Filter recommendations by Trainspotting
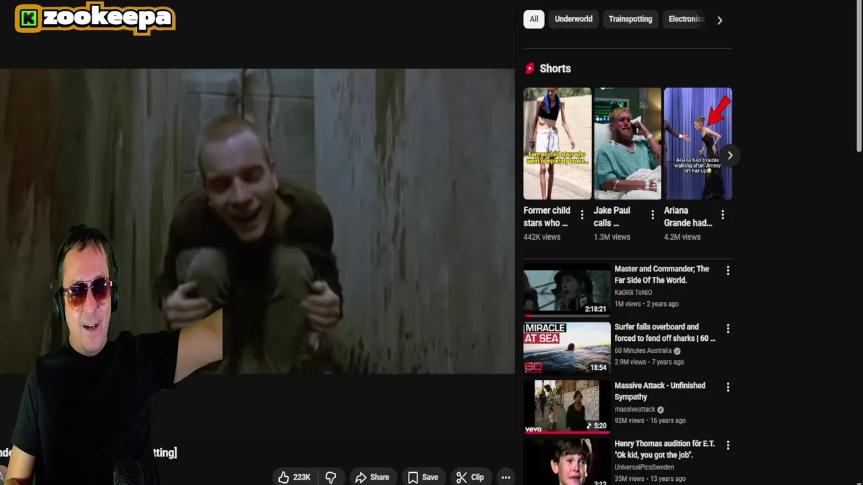This screenshot has width=863, height=485. click(630, 19)
